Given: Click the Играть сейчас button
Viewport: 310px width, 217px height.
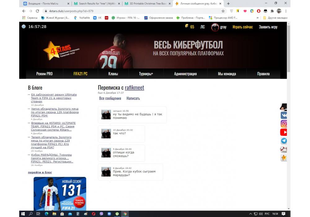Looking at the screenshot, I should coord(242,27).
